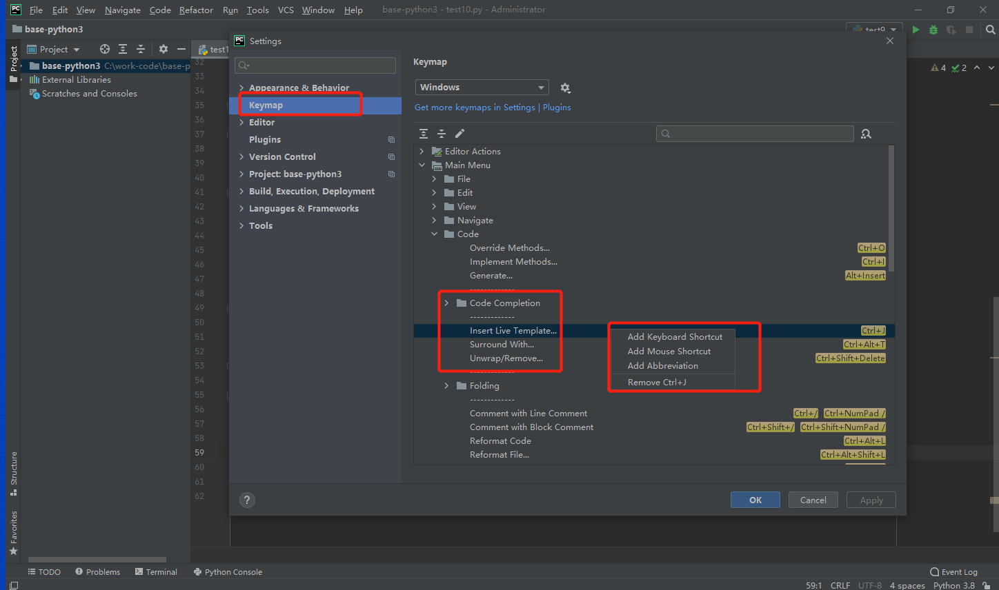The height and width of the screenshot is (590, 999).
Task: Click the Debug bug icon
Action: (933, 30)
